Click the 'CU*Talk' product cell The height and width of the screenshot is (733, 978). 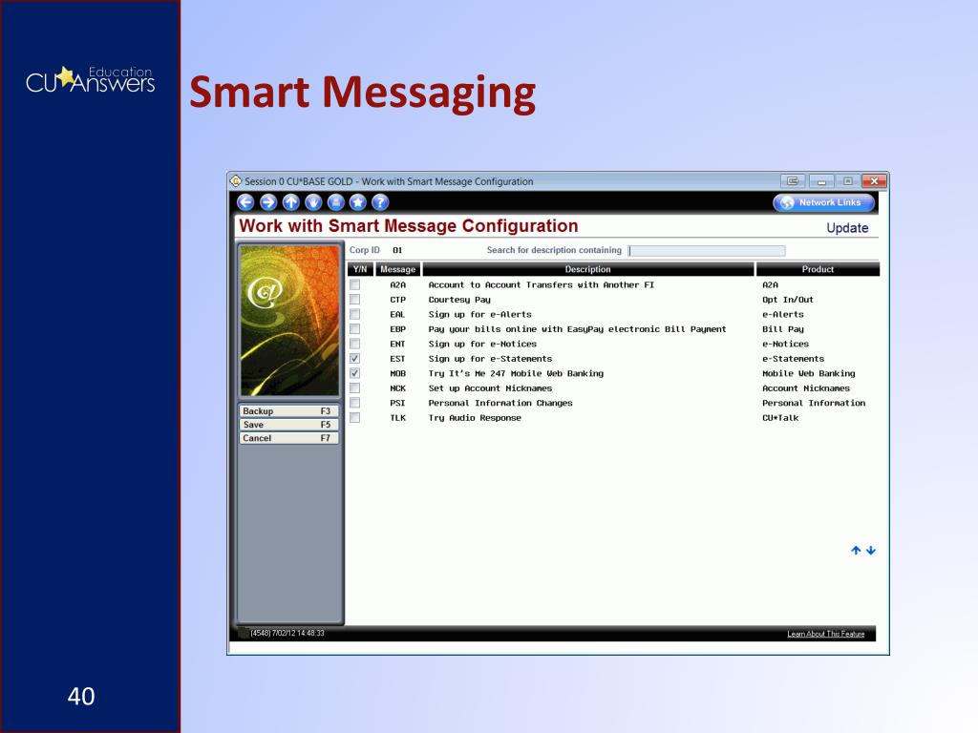coord(780,418)
